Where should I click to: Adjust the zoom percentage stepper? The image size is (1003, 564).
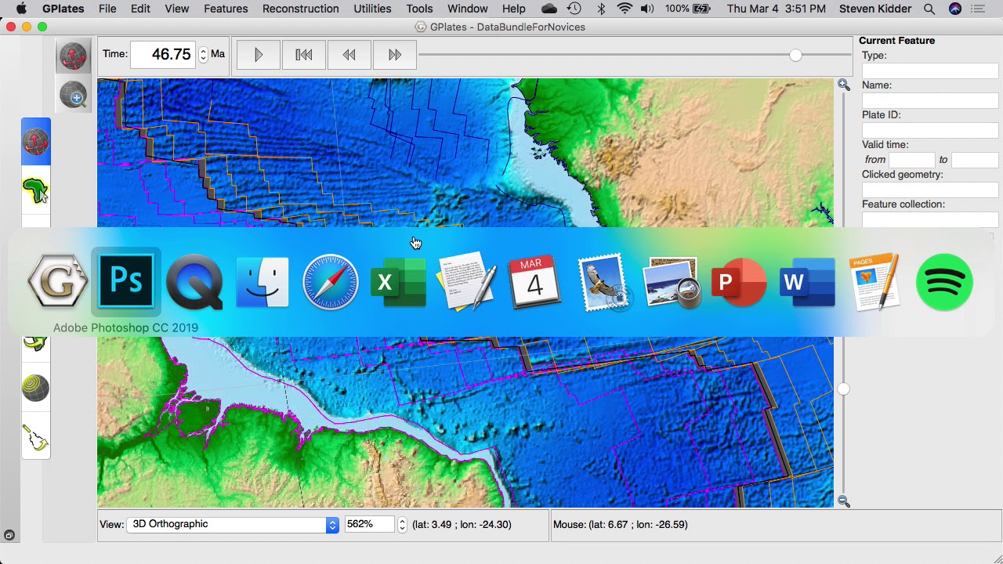(402, 524)
